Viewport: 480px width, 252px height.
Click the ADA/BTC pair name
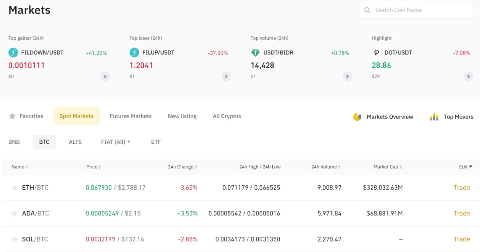pyautogui.click(x=35, y=214)
